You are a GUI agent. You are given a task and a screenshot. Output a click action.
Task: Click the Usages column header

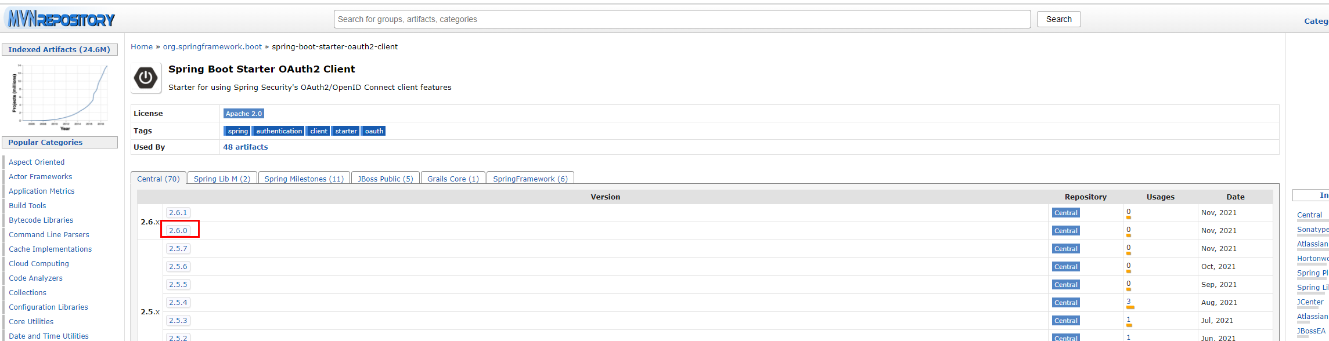[1161, 197]
